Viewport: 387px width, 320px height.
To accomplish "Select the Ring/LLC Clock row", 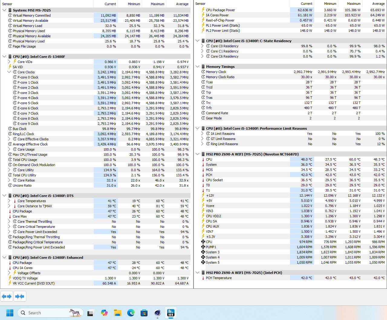I will tap(95, 134).
